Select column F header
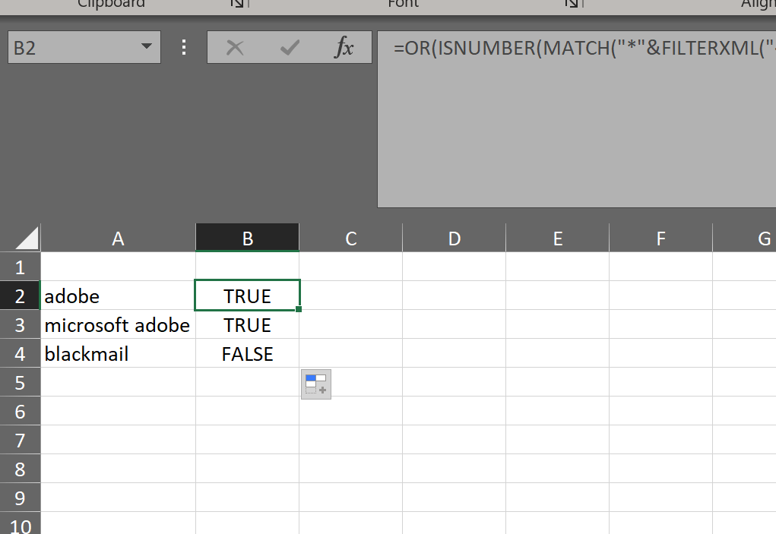 661,238
